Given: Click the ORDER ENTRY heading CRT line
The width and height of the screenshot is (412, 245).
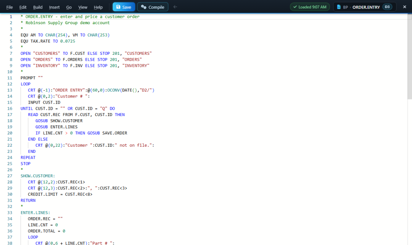Looking at the screenshot, I should click(91, 90).
